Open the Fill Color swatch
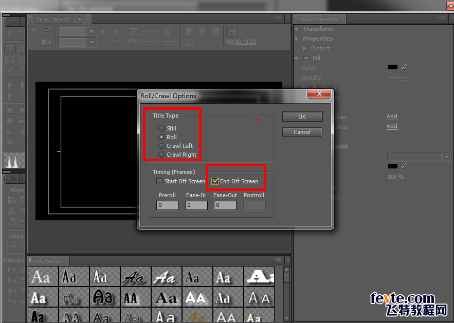Screen dimensions: 454x323 pos(393,67)
